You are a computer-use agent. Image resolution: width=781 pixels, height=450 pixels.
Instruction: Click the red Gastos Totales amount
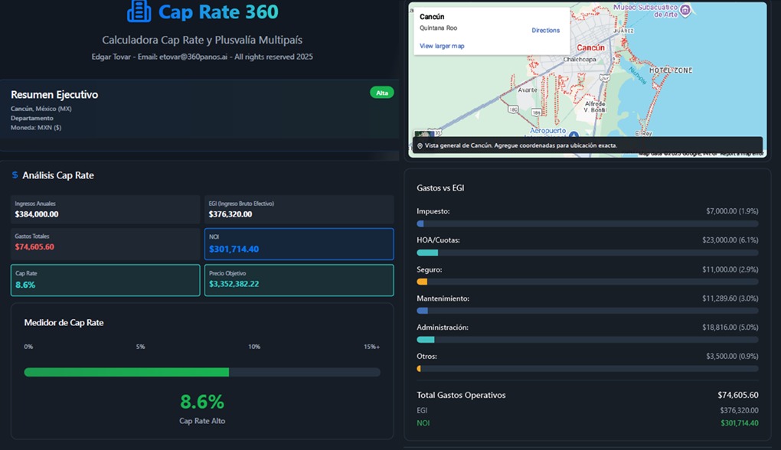coord(34,246)
